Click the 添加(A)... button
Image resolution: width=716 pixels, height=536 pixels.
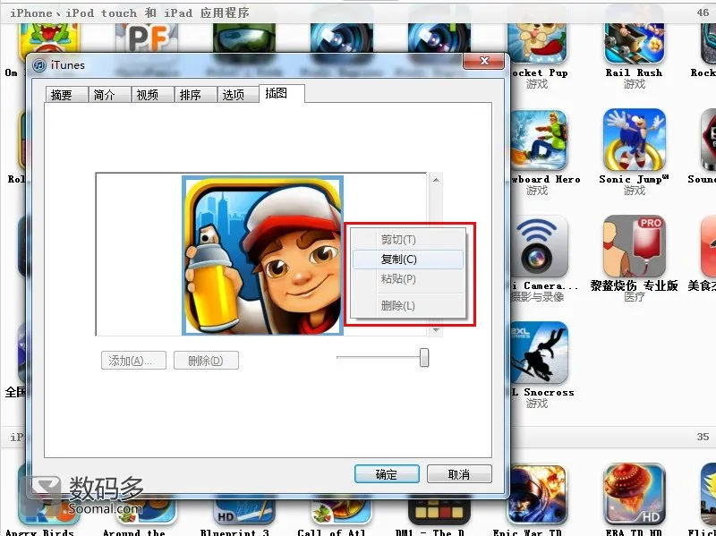click(x=133, y=361)
